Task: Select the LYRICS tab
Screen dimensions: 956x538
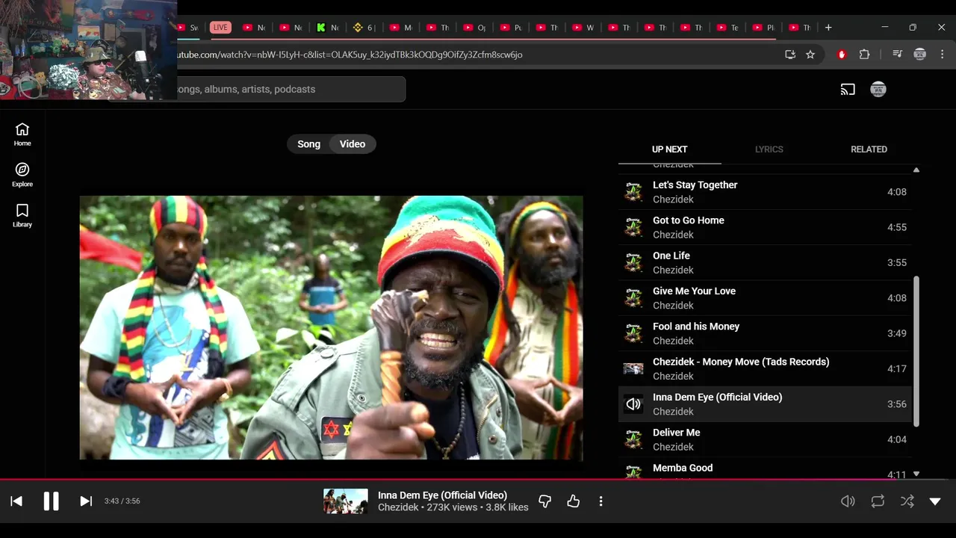Action: click(x=769, y=149)
